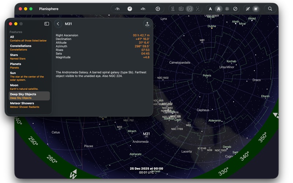Image resolution: width=293 pixels, height=183 pixels.
Task: Click the Ursa Minor constellation label
Action: [x=227, y=67]
